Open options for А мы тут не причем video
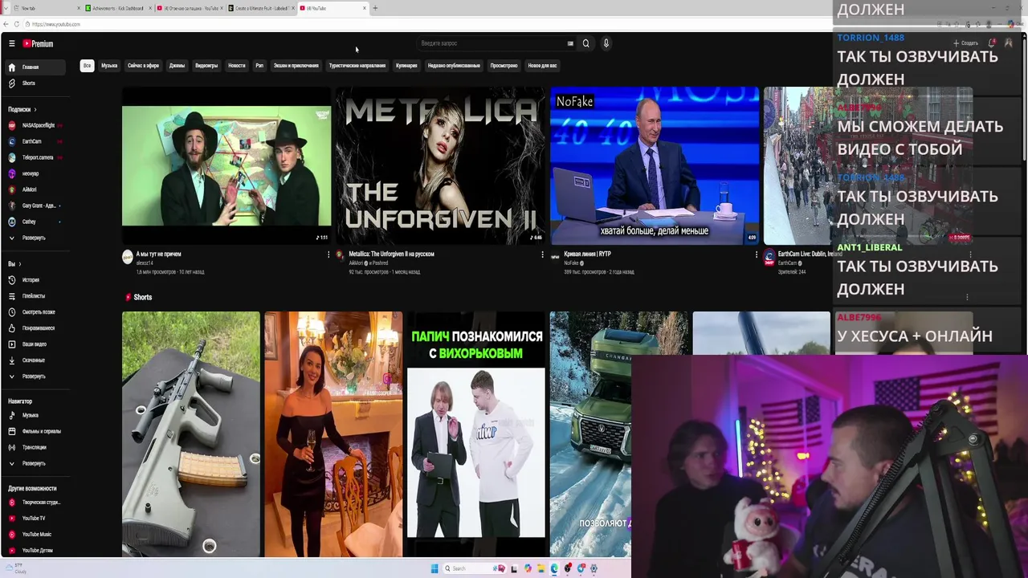Image resolution: width=1028 pixels, height=578 pixels. click(328, 254)
